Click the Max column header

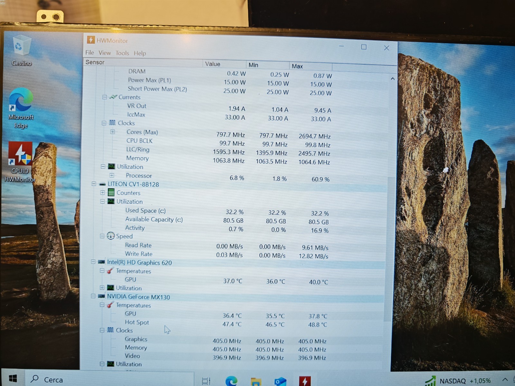(x=311, y=66)
